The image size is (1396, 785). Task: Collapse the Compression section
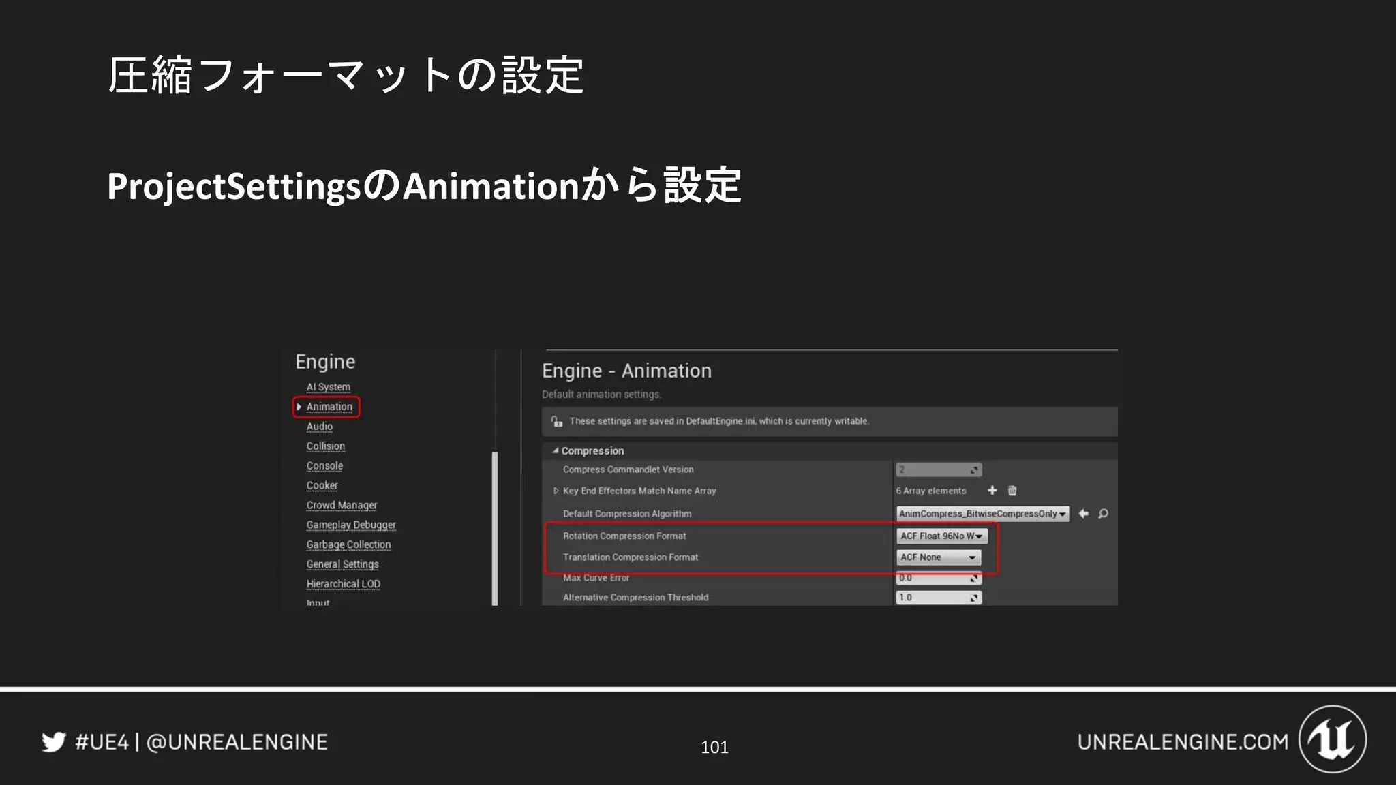(x=556, y=450)
